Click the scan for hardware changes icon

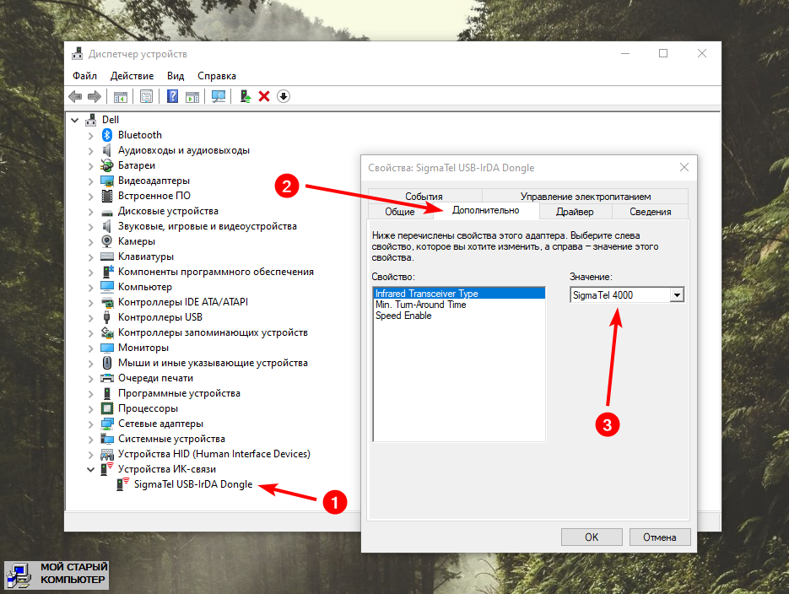pyautogui.click(x=219, y=96)
